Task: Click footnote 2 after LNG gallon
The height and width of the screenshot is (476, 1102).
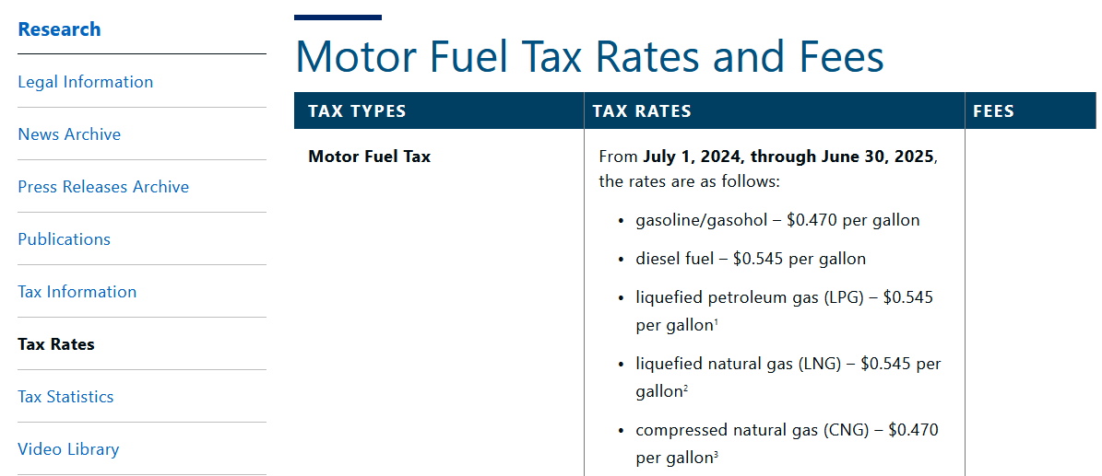Action: pos(685,389)
